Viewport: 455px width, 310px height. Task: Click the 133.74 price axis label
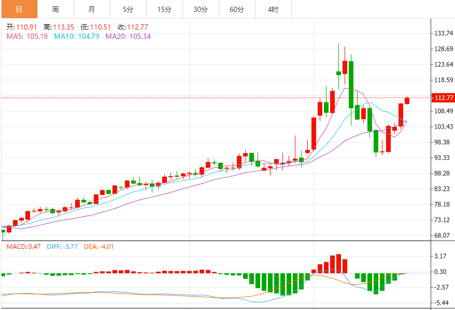(x=443, y=33)
